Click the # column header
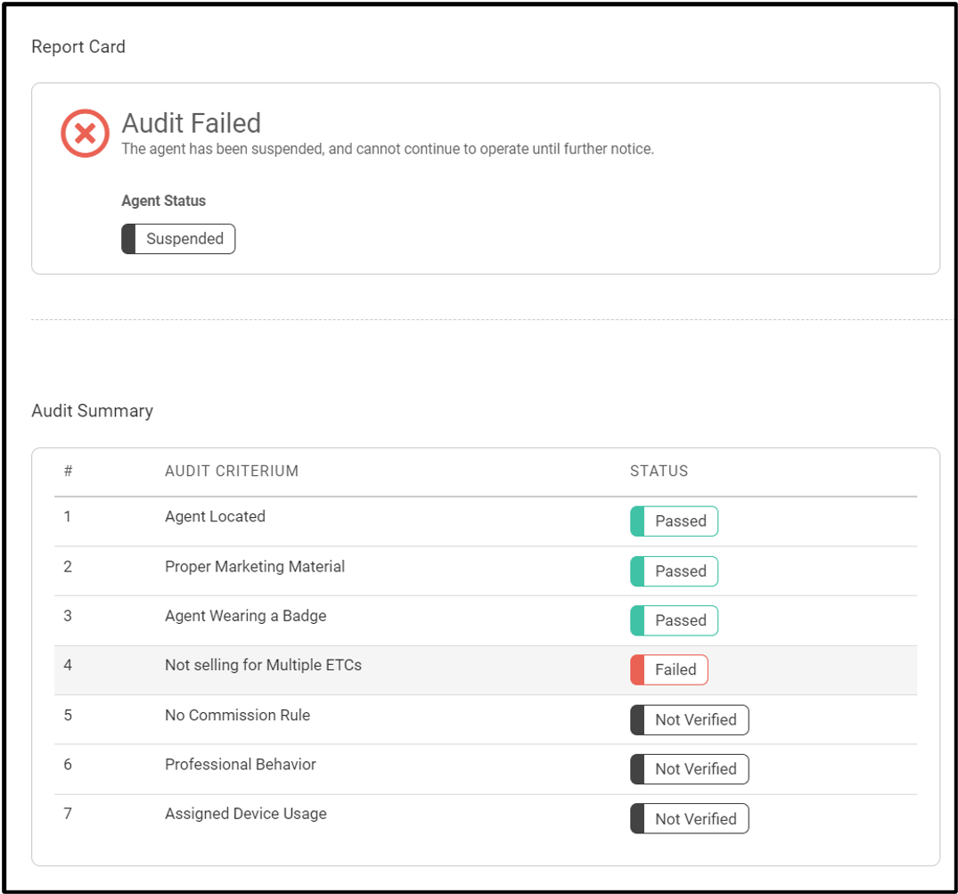This screenshot has width=958, height=894. [x=69, y=472]
